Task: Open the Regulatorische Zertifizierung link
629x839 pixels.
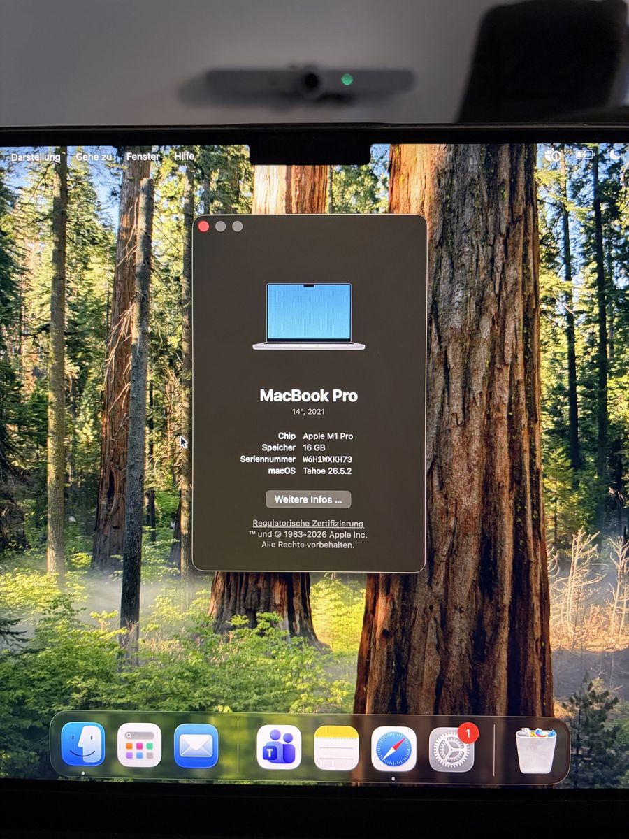Action: 308,524
